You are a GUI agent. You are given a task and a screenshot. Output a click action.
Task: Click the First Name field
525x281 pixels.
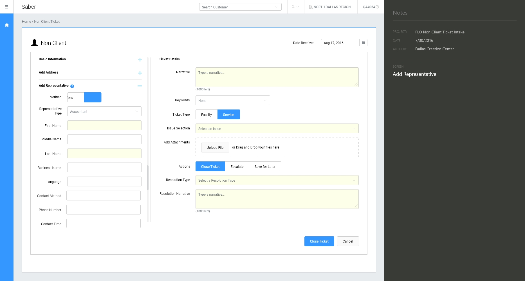click(104, 125)
